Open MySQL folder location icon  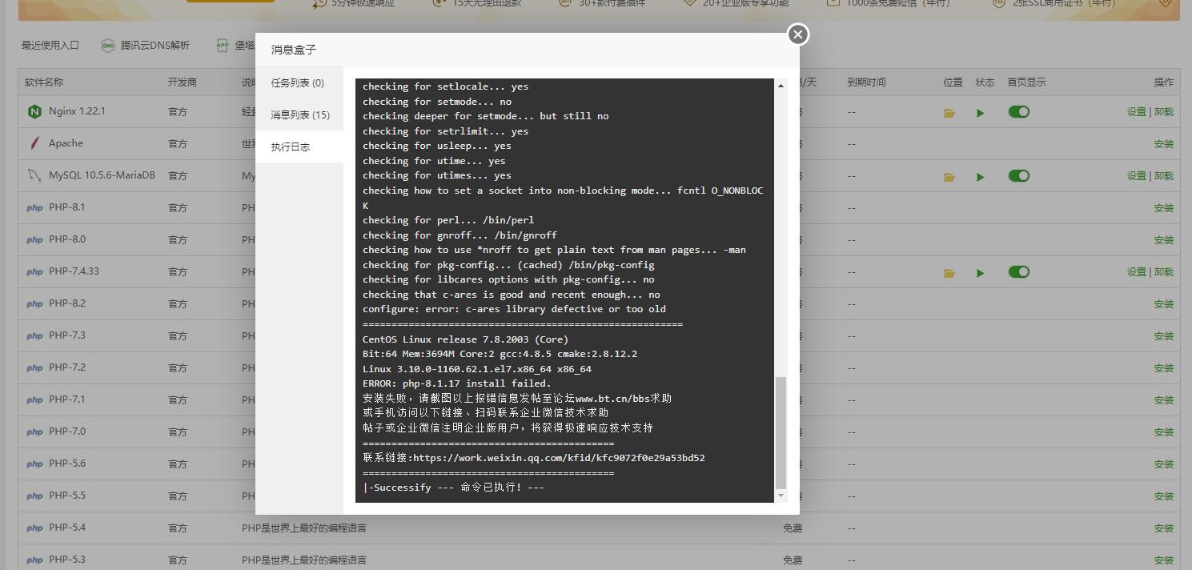pos(949,177)
